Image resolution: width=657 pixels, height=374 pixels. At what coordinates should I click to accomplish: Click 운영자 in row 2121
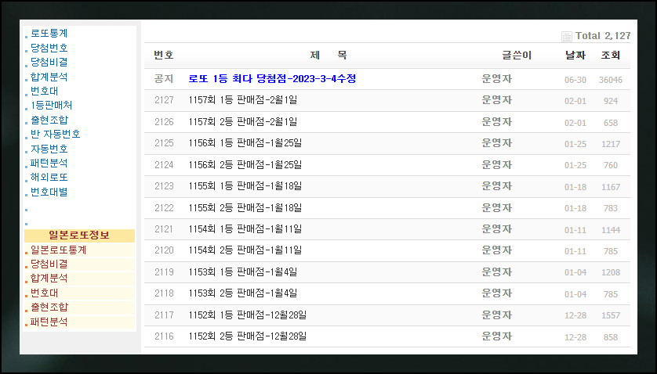(x=497, y=229)
